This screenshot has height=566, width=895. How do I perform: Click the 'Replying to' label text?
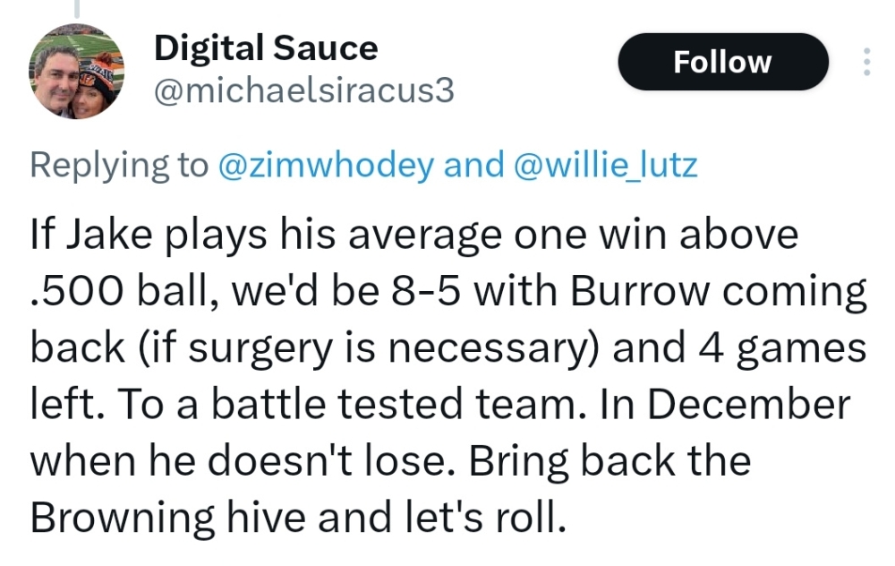pos(118,166)
